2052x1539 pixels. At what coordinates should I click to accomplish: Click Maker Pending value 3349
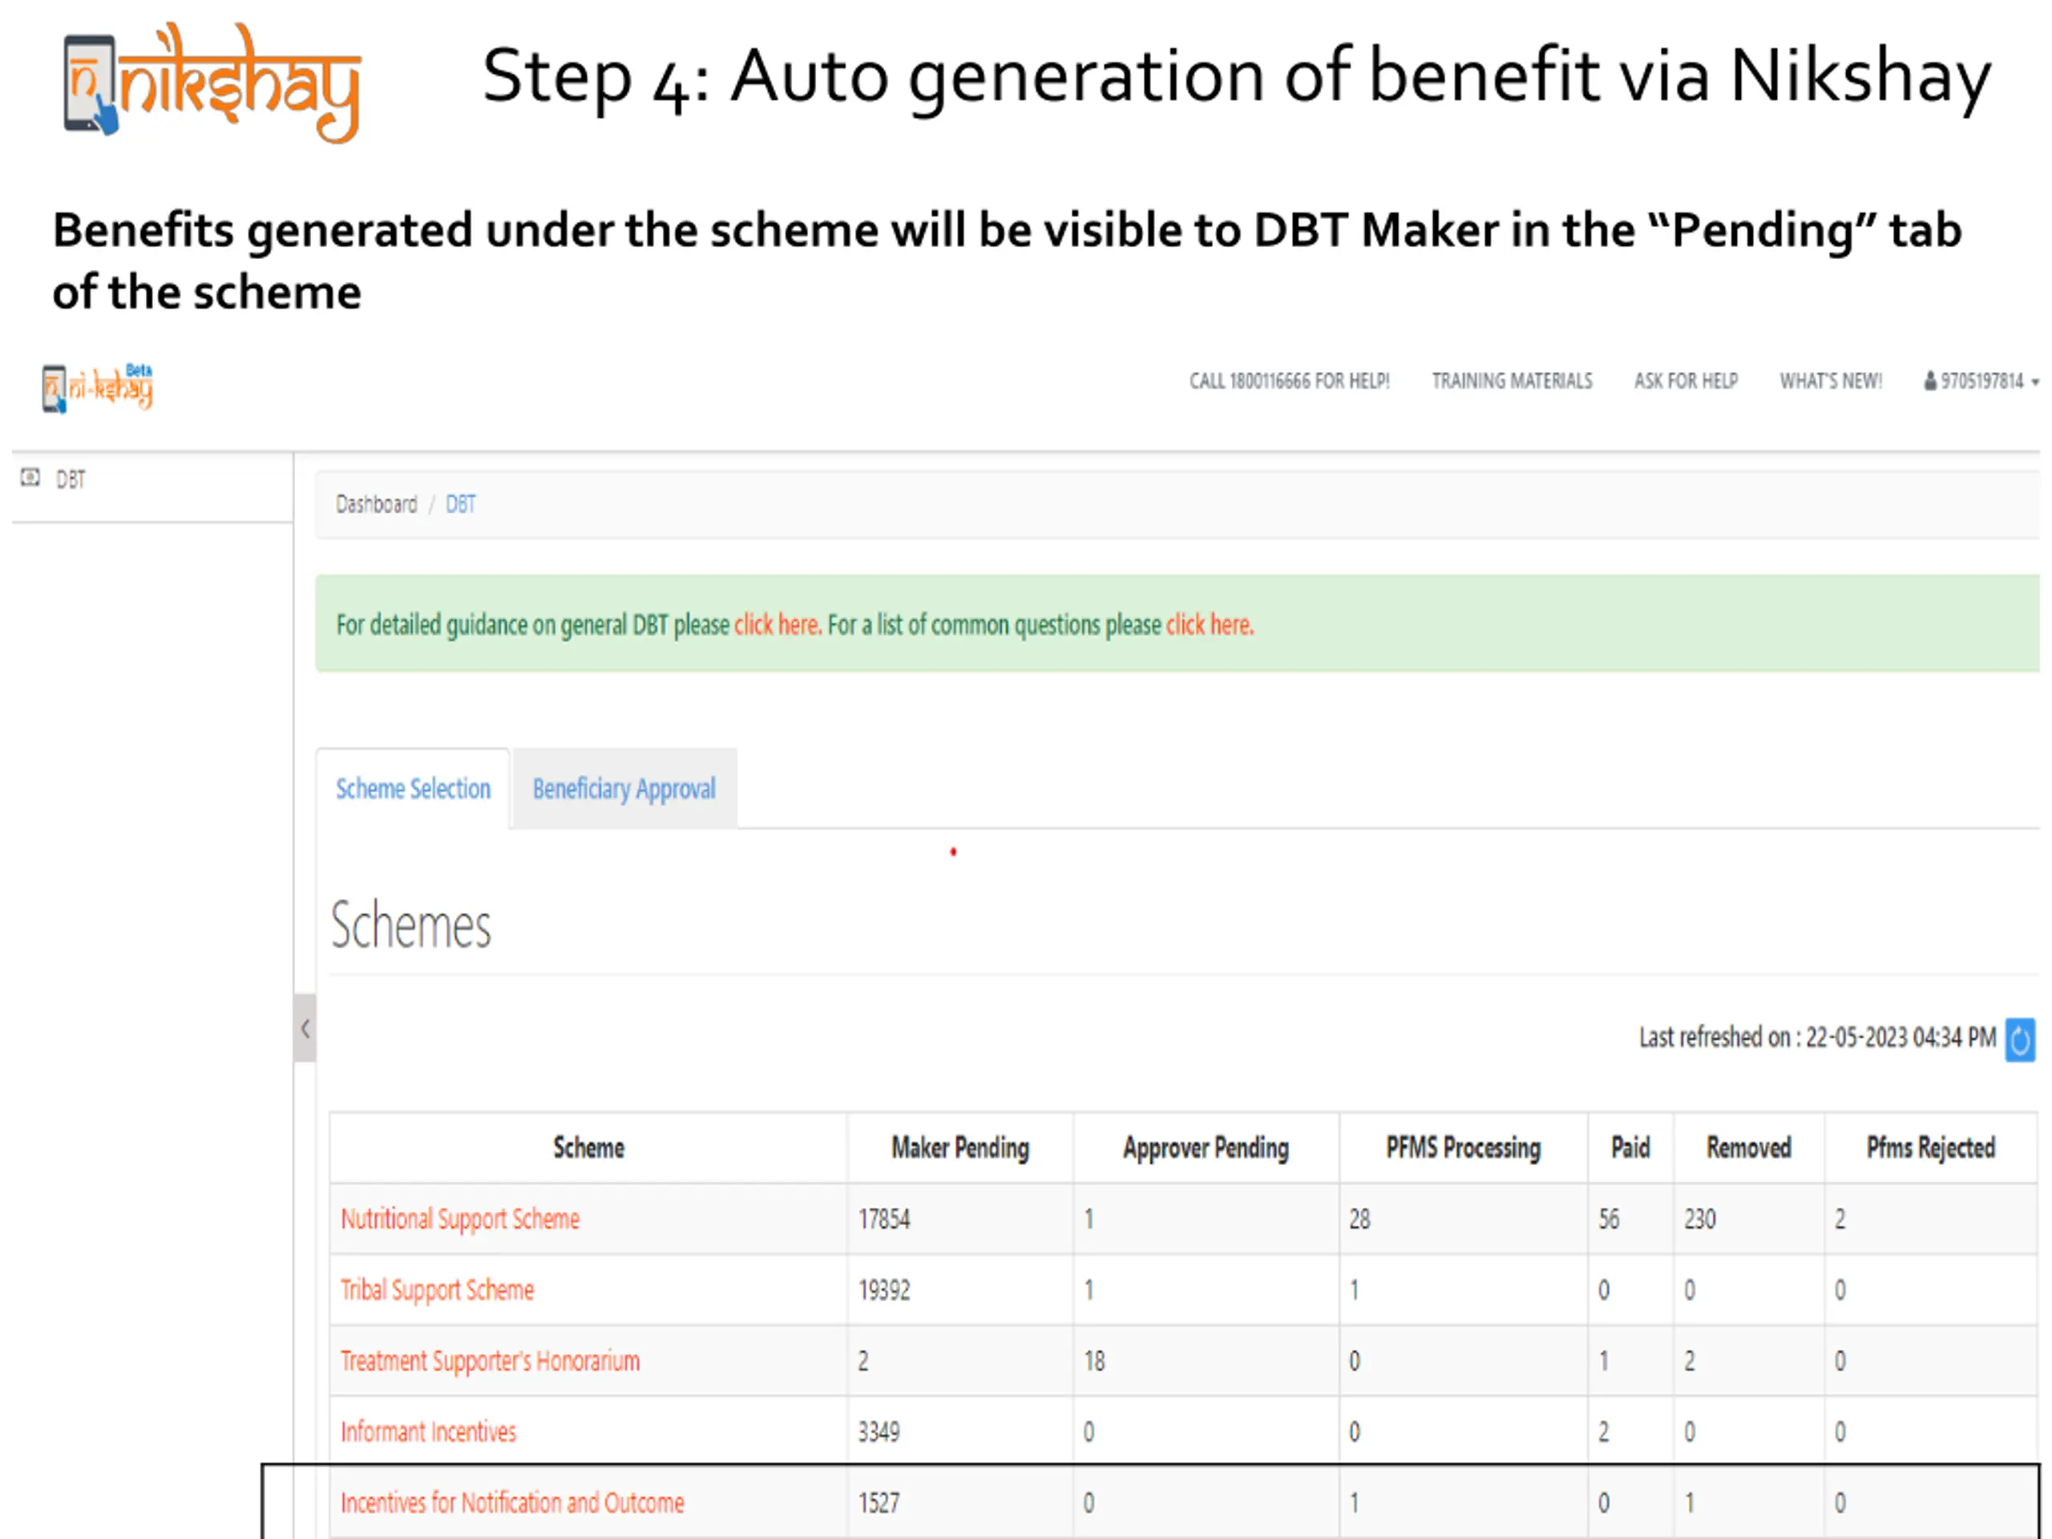click(879, 1432)
